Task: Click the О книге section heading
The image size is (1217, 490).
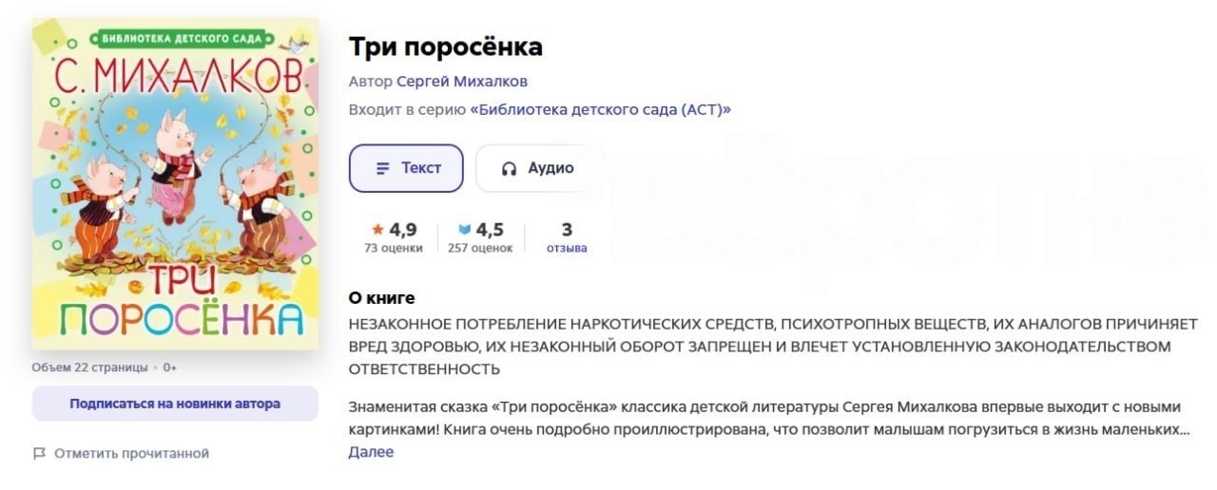Action: (382, 297)
